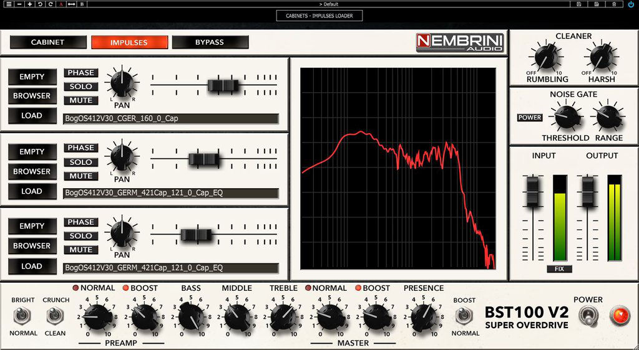Click the level fader of the middle impulse slot
The height and width of the screenshot is (350, 639).
point(204,159)
